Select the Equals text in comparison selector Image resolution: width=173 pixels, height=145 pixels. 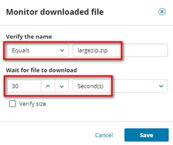(x=21, y=51)
